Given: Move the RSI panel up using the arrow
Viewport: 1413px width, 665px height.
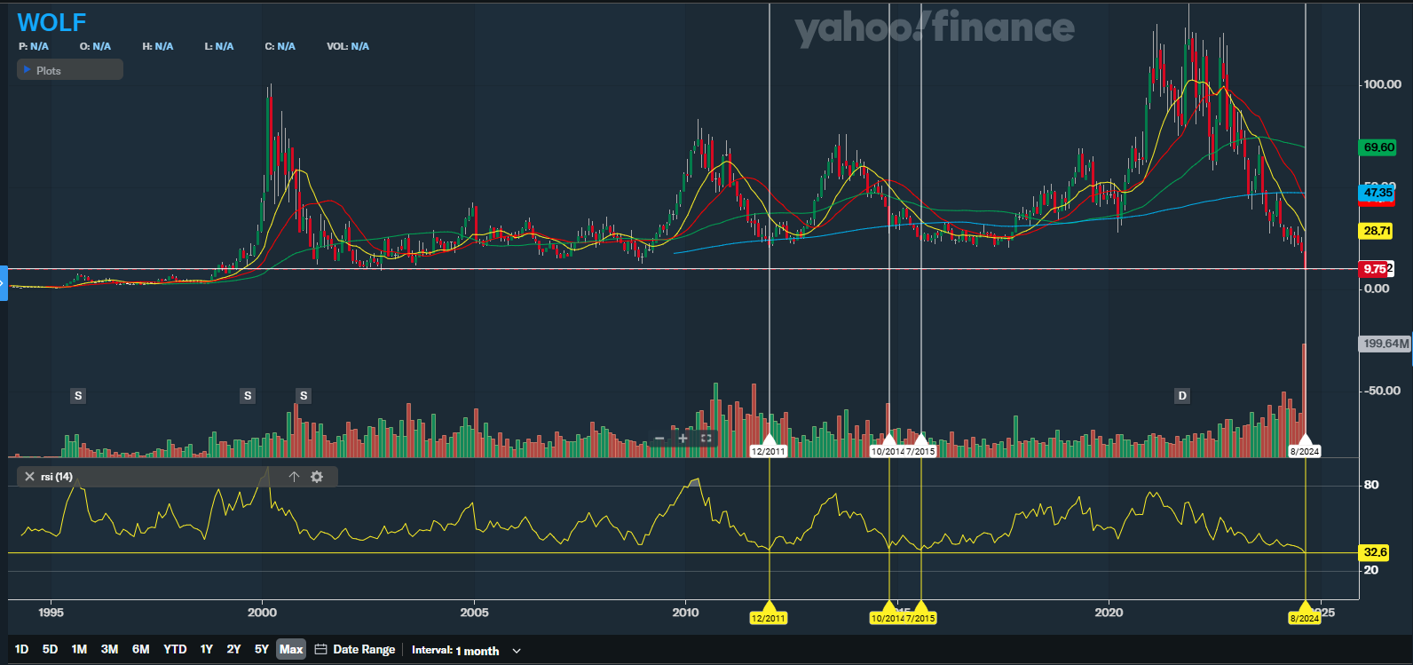Looking at the screenshot, I should point(294,477).
